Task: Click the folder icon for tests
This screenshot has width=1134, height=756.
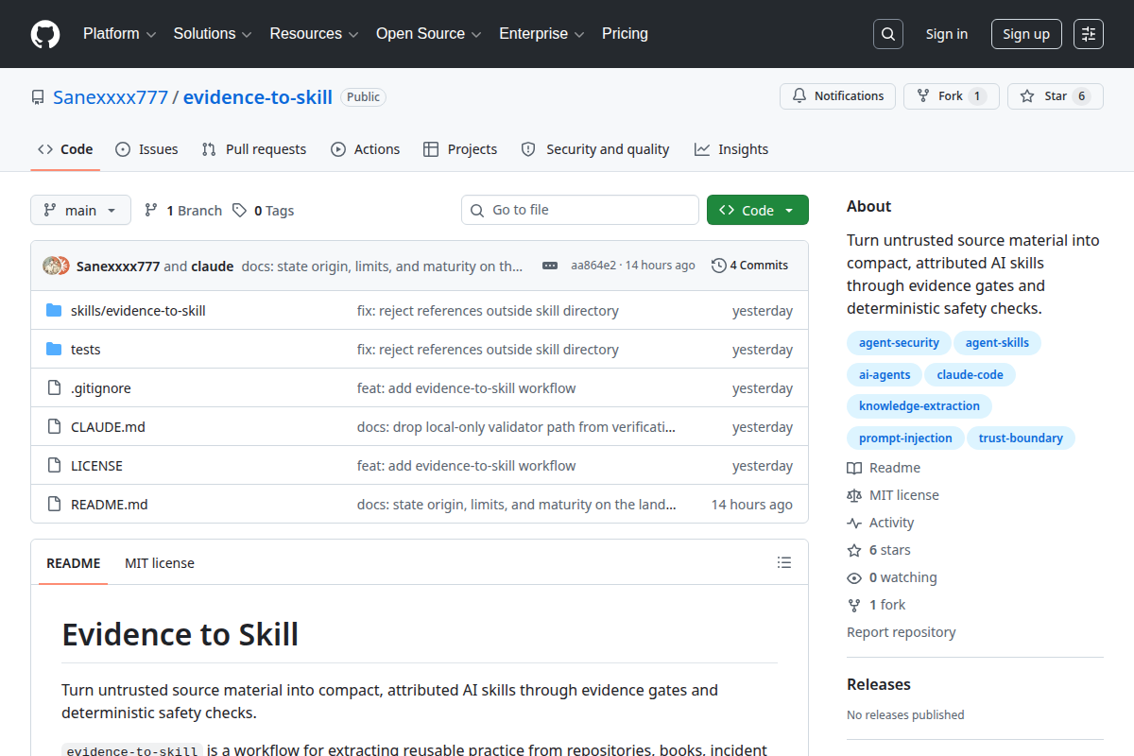Action: 54,350
